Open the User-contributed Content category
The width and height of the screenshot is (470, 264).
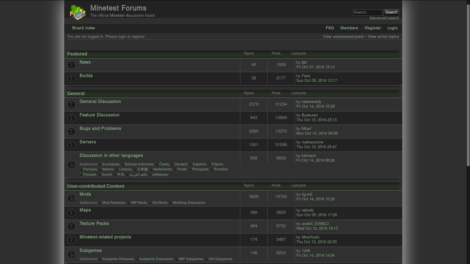(96, 186)
